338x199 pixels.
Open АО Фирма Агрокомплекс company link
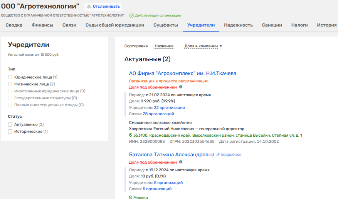pos(182,74)
